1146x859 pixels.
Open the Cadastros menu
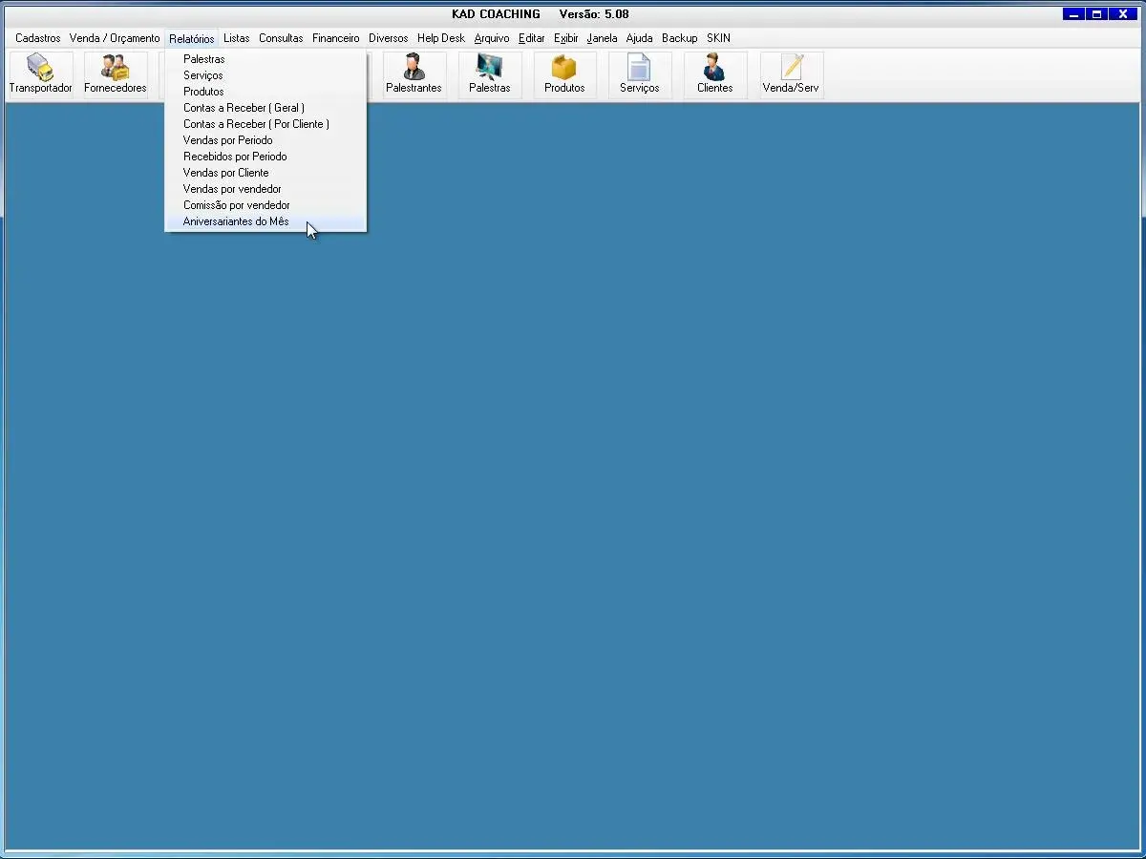coord(37,38)
